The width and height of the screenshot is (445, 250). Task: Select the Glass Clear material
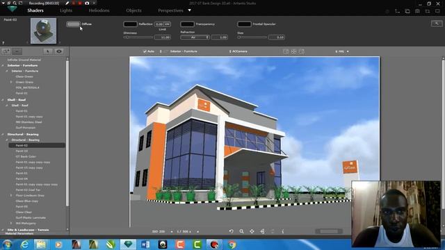[x=24, y=212]
